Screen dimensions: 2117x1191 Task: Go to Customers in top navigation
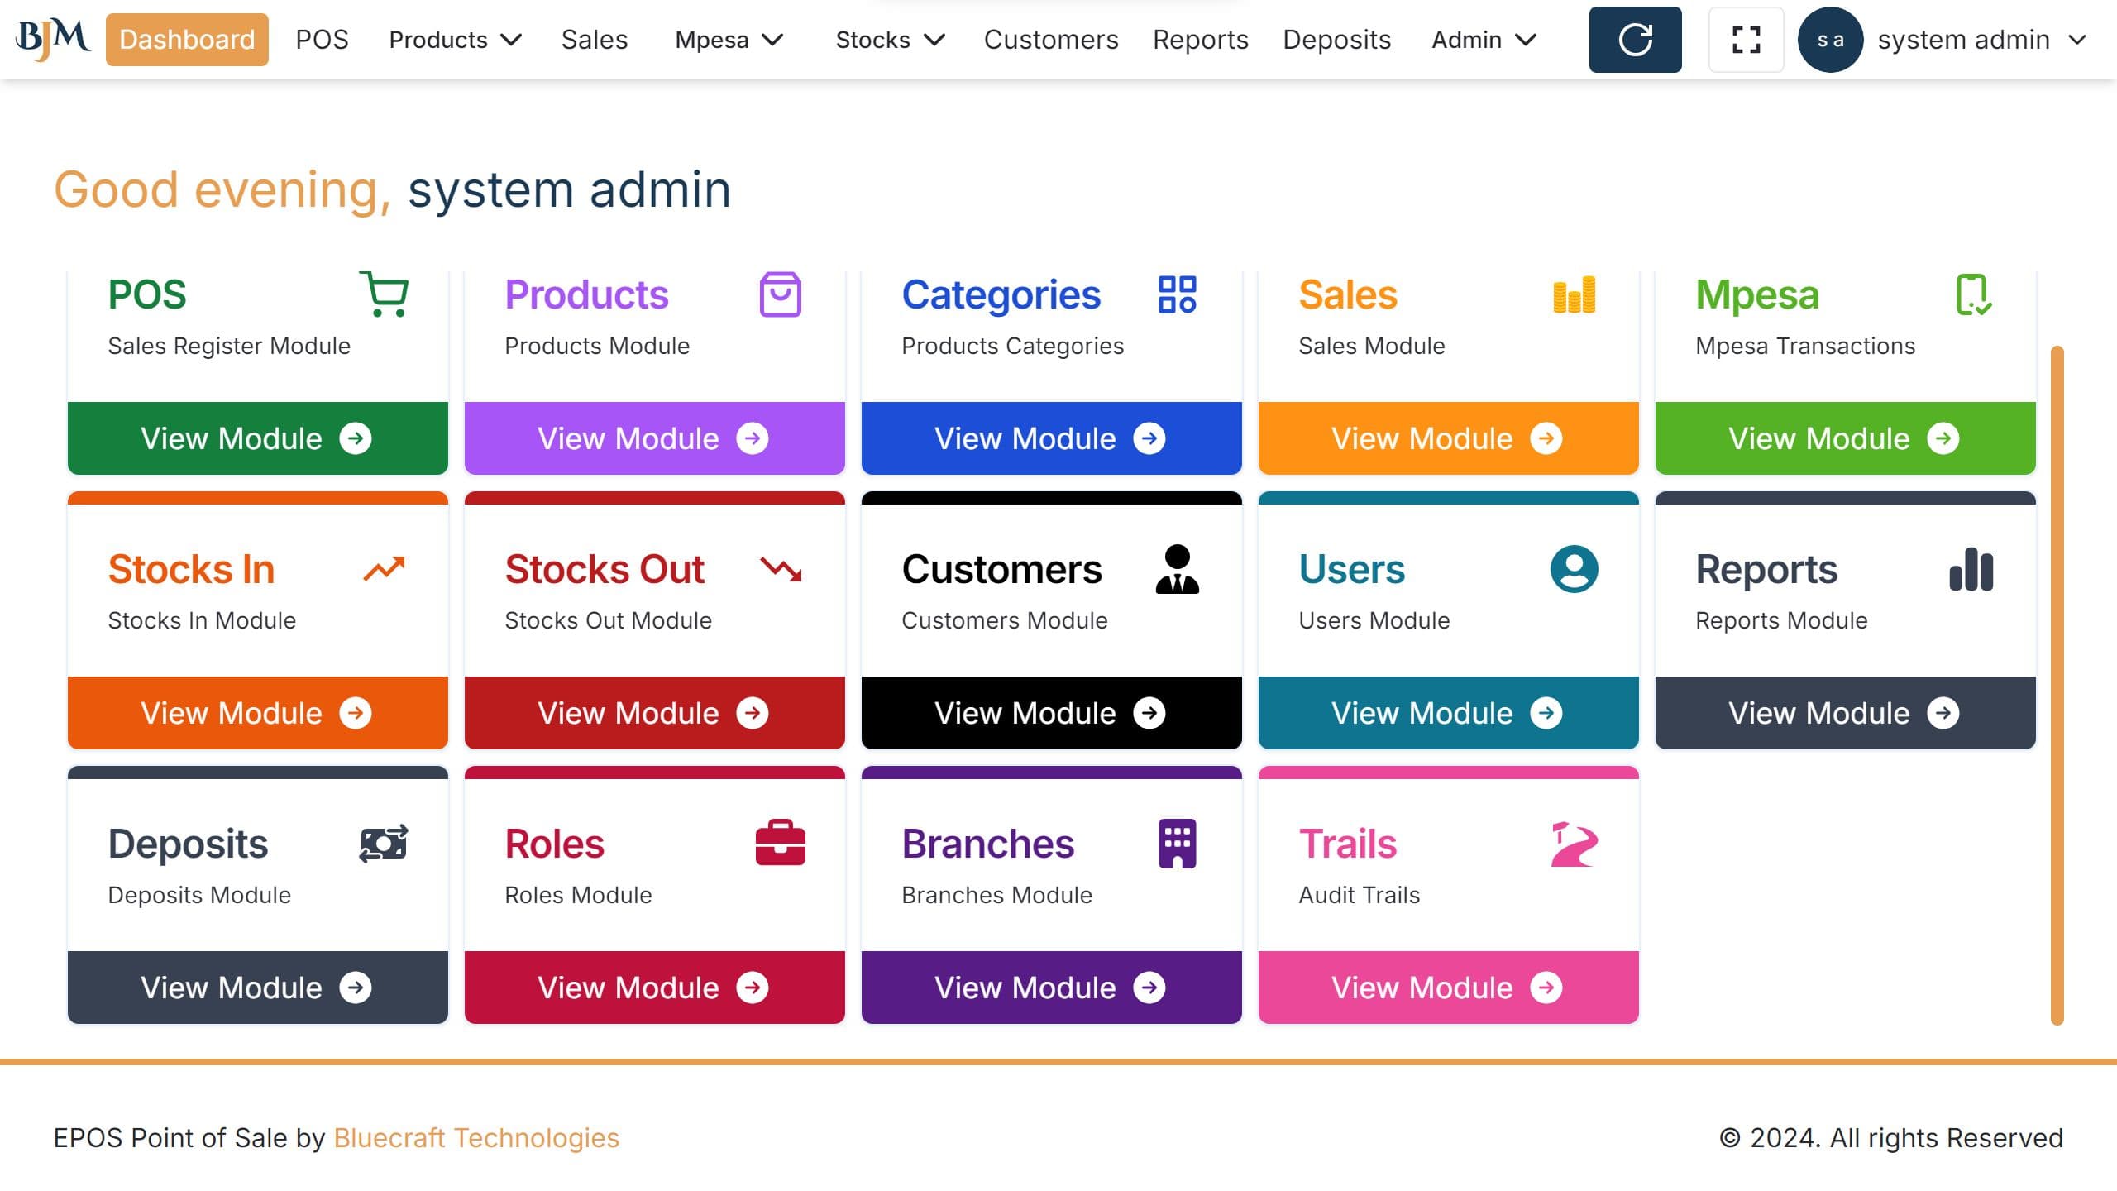(x=1050, y=40)
